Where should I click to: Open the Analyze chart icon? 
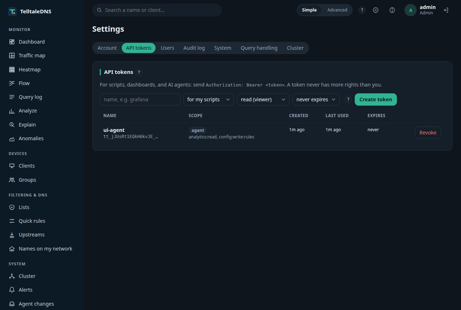click(12, 111)
